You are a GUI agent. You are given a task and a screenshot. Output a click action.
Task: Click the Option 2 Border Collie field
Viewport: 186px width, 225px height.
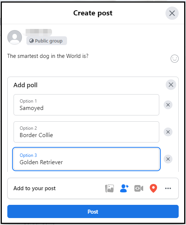[86, 132]
